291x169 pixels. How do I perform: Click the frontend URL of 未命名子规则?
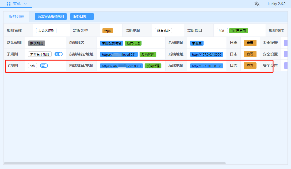[119, 55]
